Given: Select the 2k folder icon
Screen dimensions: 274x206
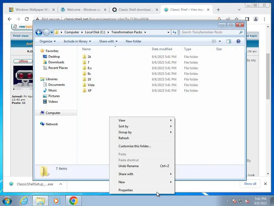Looking at the screenshot, I should [84, 57].
